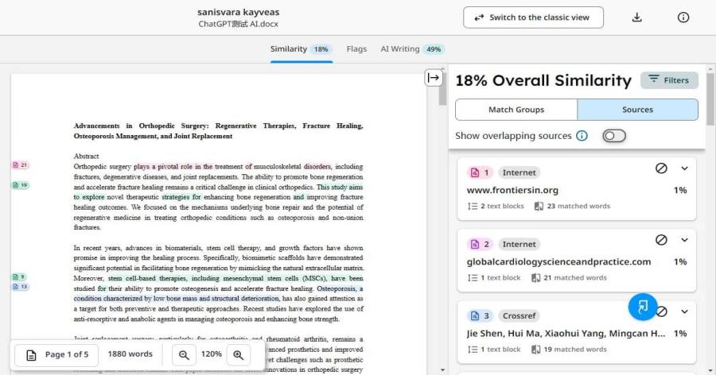This screenshot has height=375, width=716.
Task: Click Page 1 of 5 indicator
Action: (56, 354)
